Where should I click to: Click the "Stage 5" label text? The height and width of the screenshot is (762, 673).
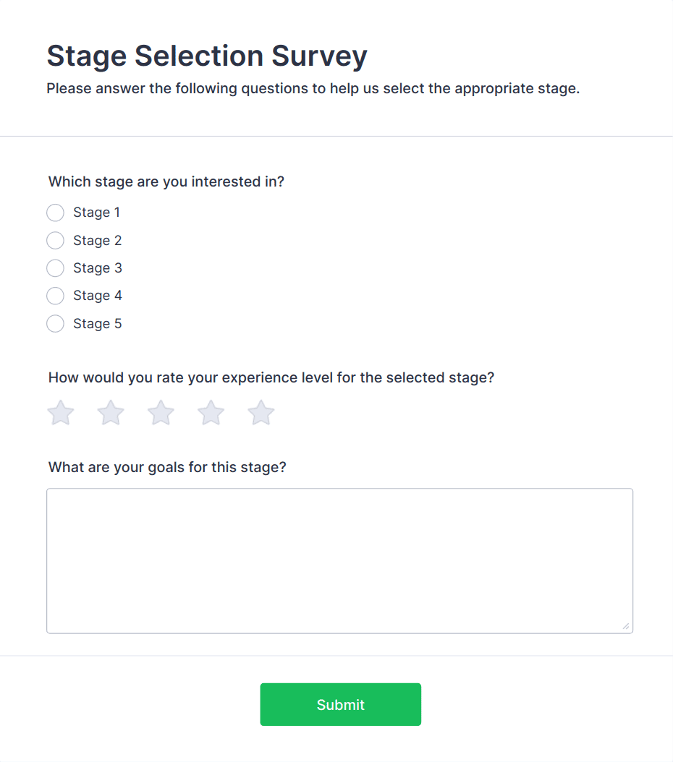(x=98, y=324)
